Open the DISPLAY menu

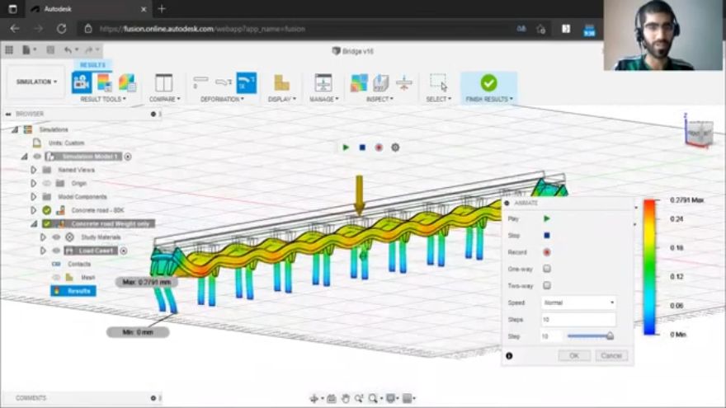[282, 99]
